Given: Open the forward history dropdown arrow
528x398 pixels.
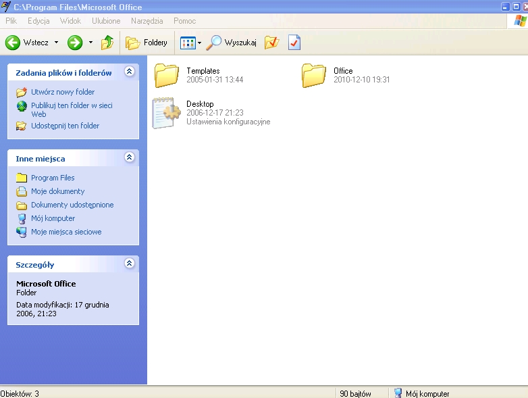Looking at the screenshot, I should 90,43.
